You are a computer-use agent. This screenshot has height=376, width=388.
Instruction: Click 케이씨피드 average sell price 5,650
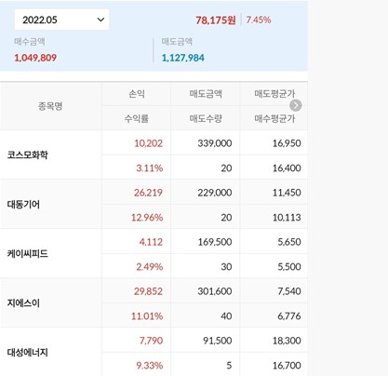pos(289,242)
